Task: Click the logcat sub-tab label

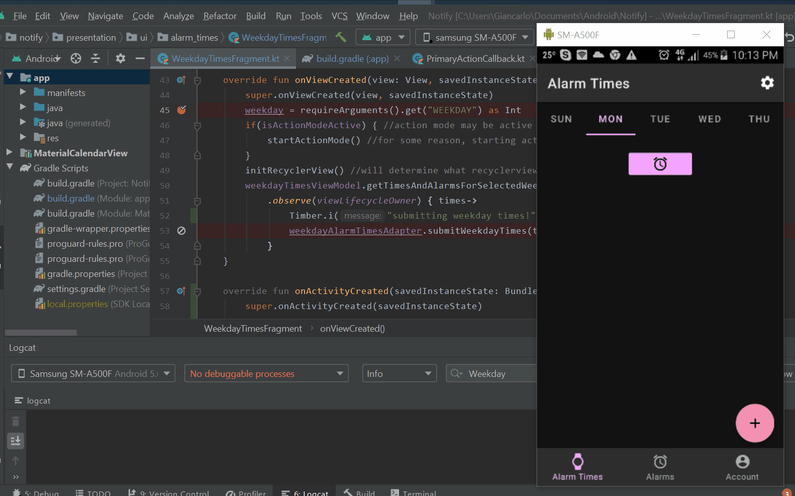Action: 33,401
